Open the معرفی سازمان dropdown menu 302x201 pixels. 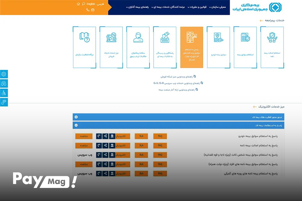coord(217,7)
